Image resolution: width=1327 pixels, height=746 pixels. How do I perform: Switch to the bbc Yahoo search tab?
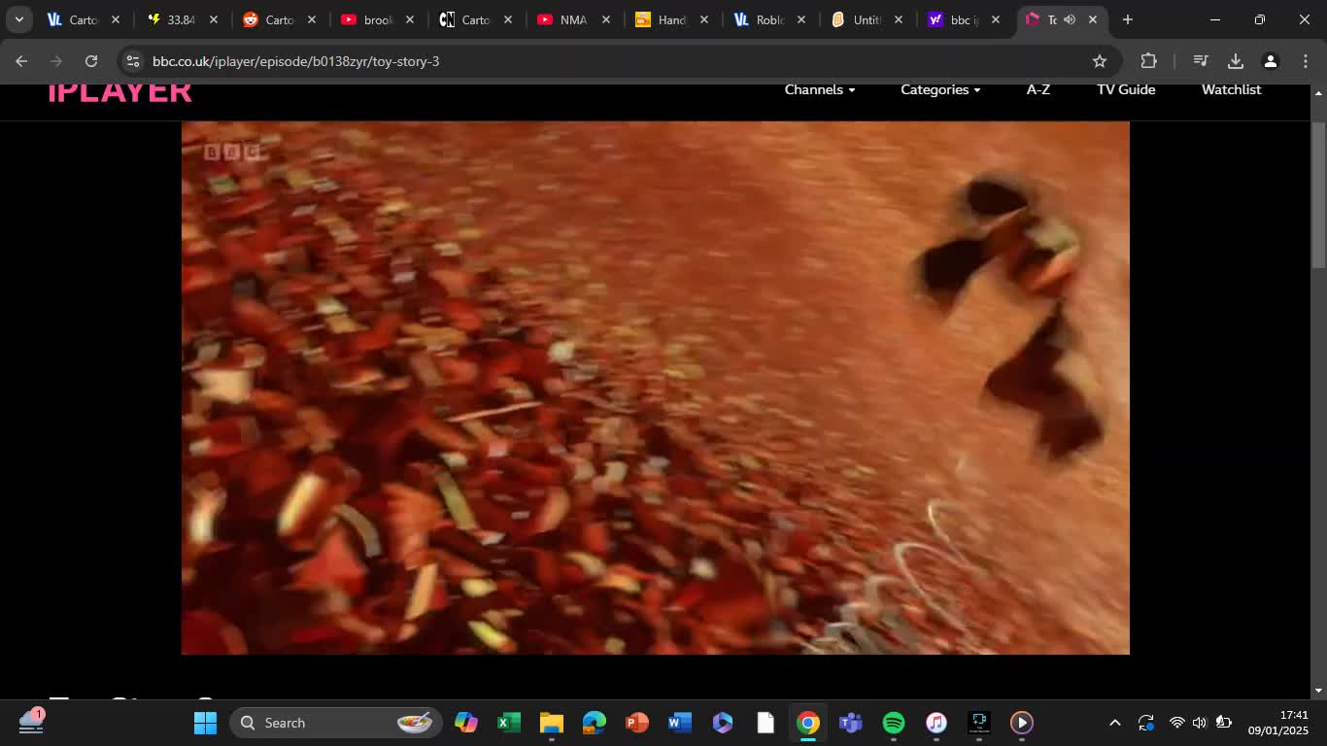(965, 19)
